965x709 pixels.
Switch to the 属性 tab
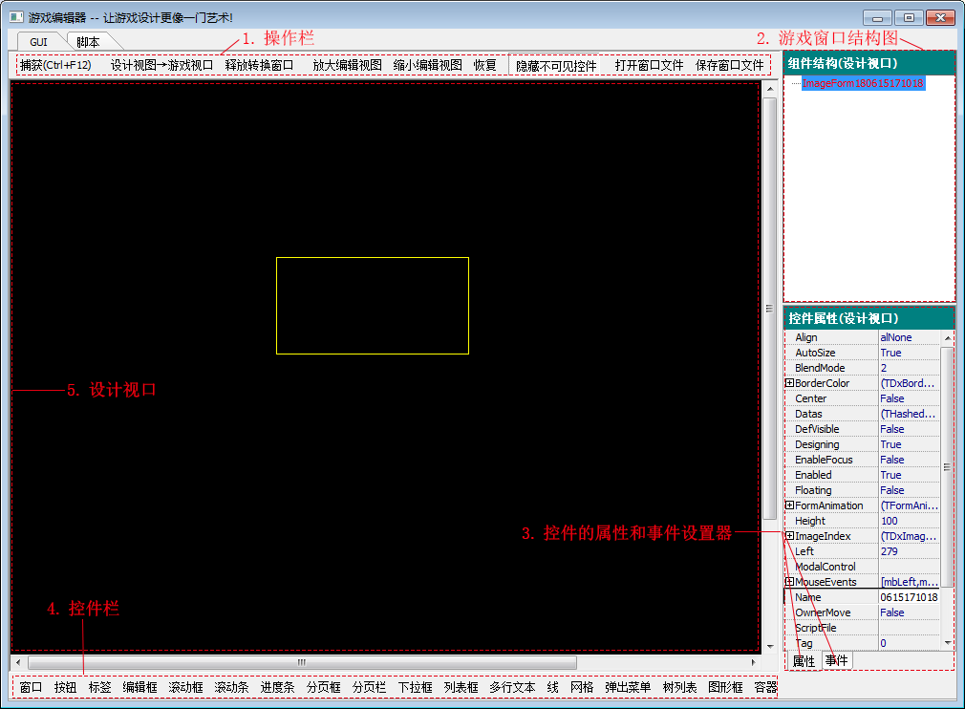[x=804, y=661]
